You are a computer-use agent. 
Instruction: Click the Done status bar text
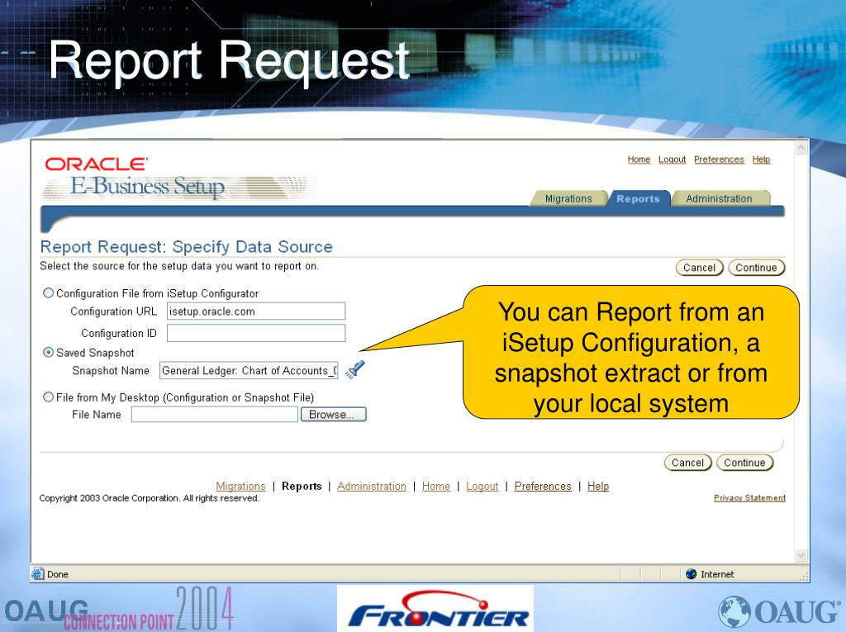tap(58, 574)
